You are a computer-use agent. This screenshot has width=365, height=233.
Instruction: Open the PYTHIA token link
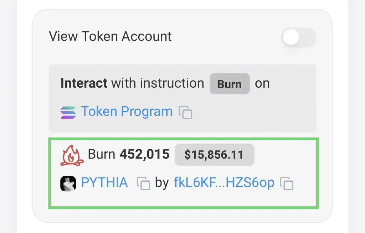tap(104, 182)
